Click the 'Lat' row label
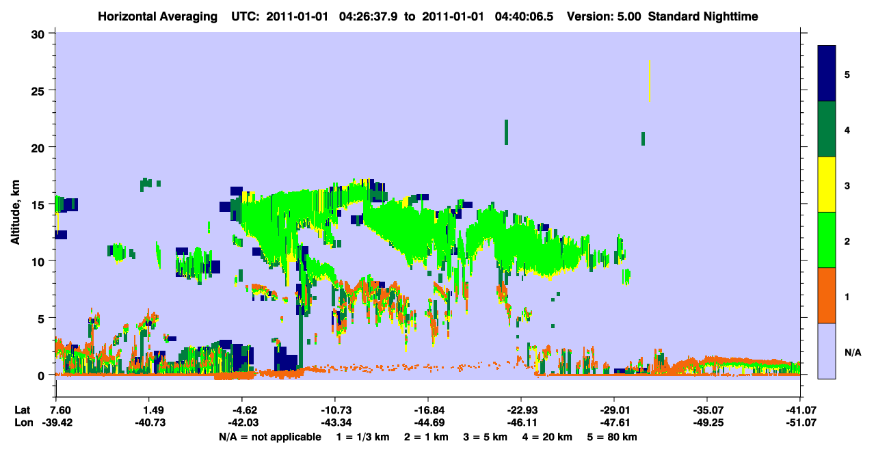 click(x=23, y=410)
